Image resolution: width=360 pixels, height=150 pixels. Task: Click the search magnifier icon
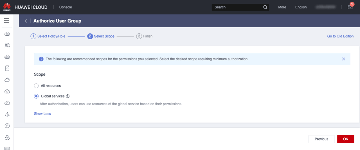(x=265, y=7)
